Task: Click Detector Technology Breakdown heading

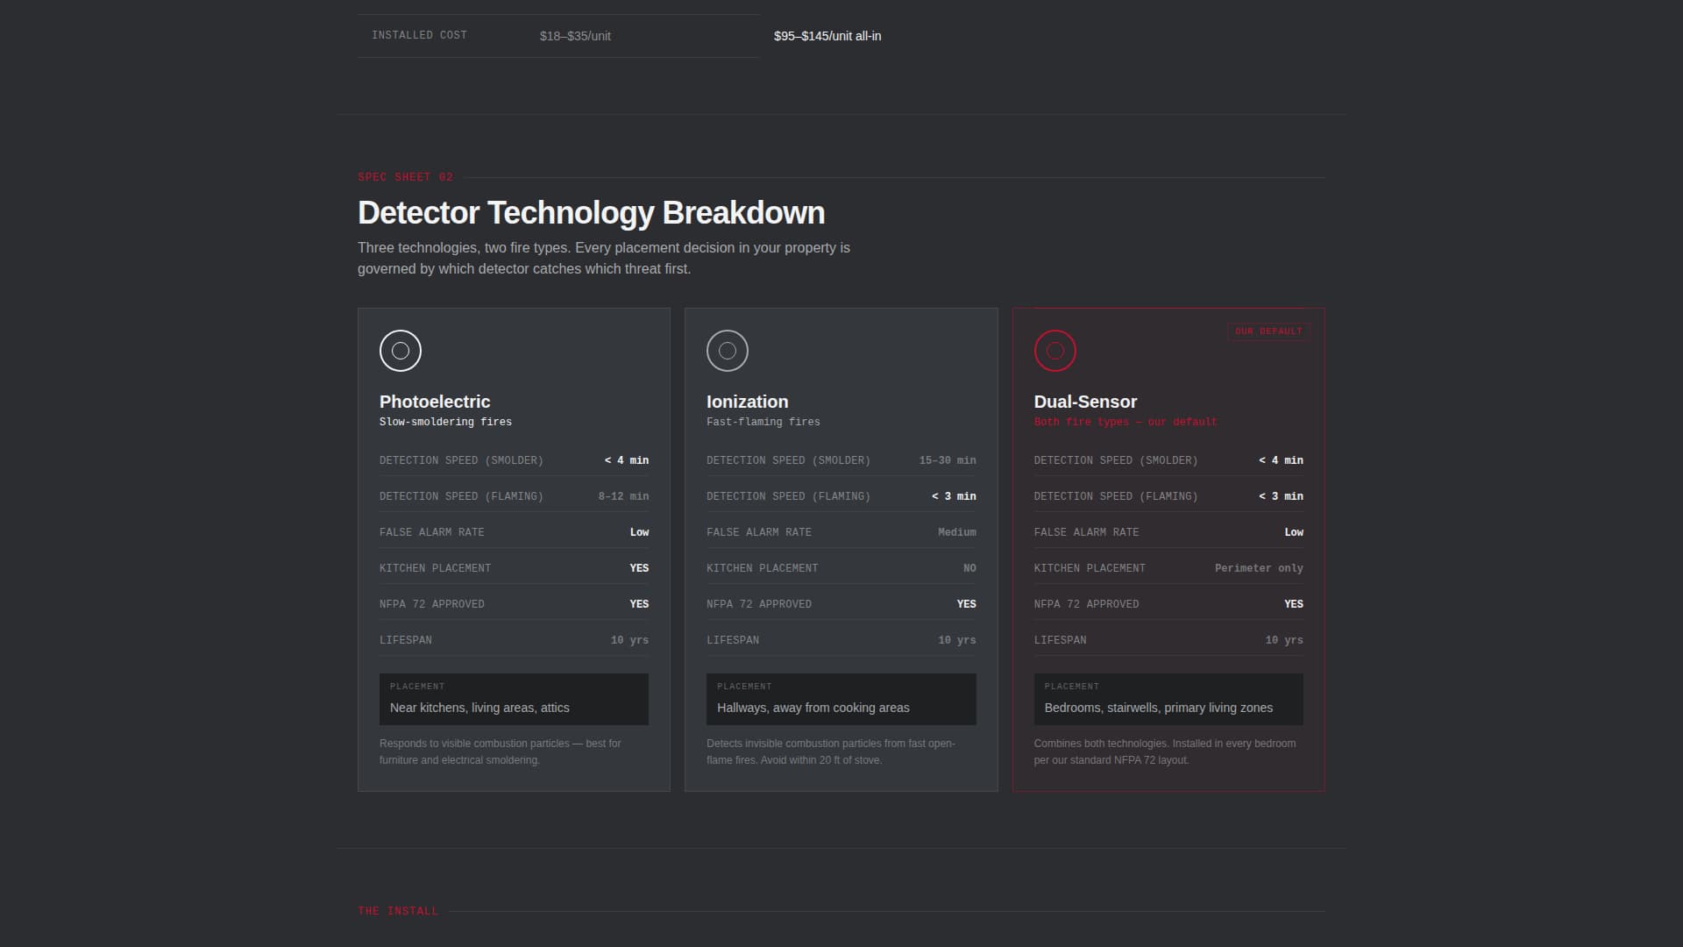Action: pos(591,213)
